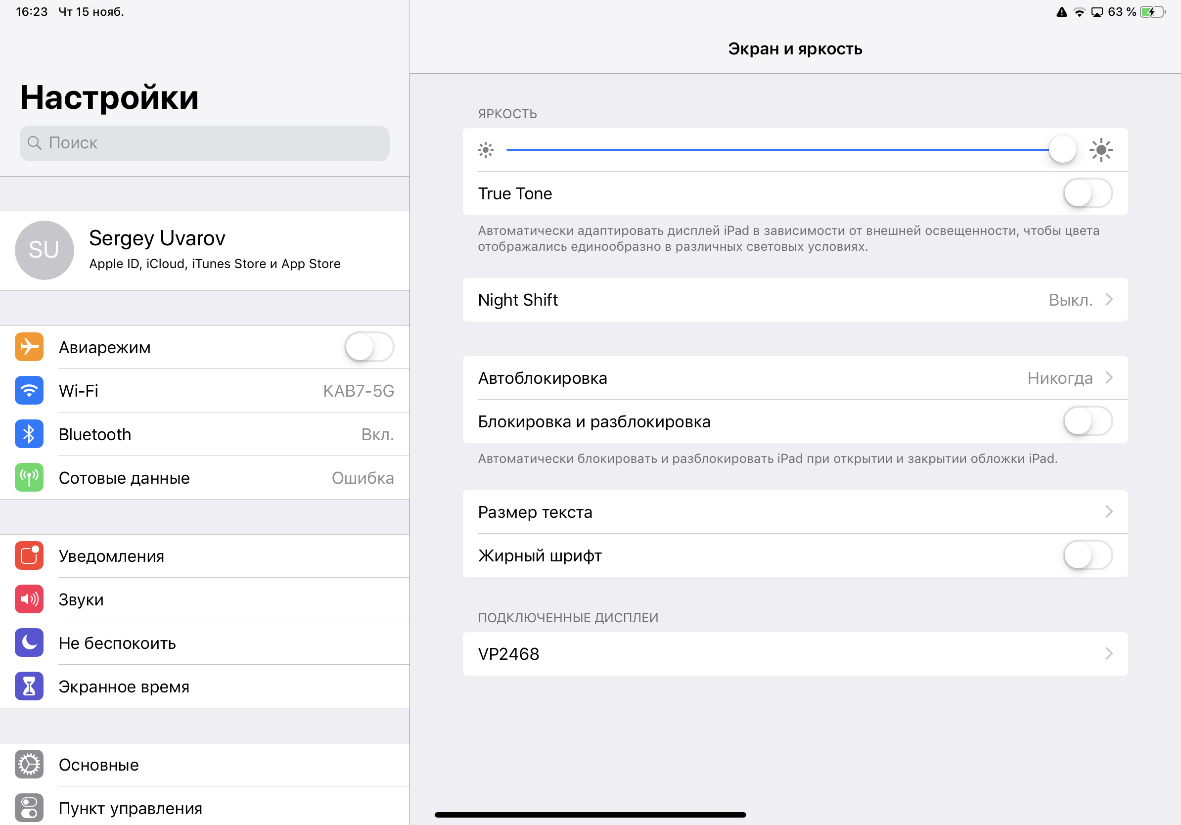Viewport: 1181px width, 825px height.
Task: Open the red Уведомления notifications icon
Action: point(29,555)
